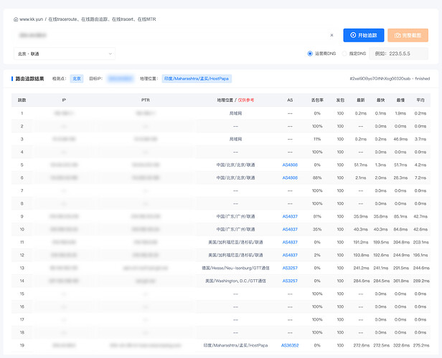Click the home icon in breadcrumb

tap(16, 19)
